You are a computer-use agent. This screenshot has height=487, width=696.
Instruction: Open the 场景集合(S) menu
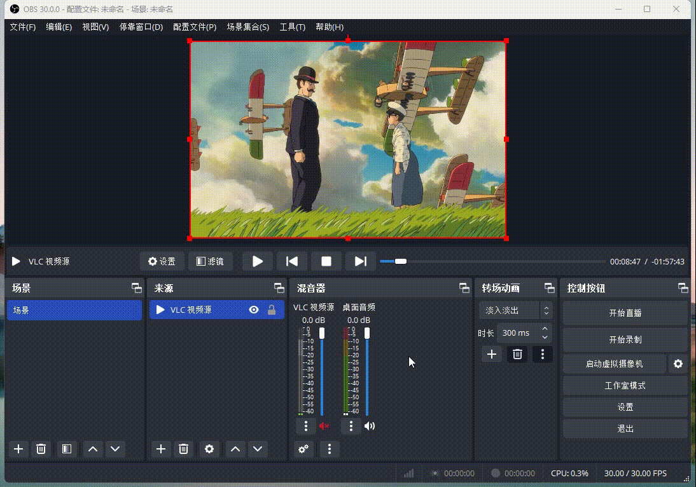click(x=247, y=27)
